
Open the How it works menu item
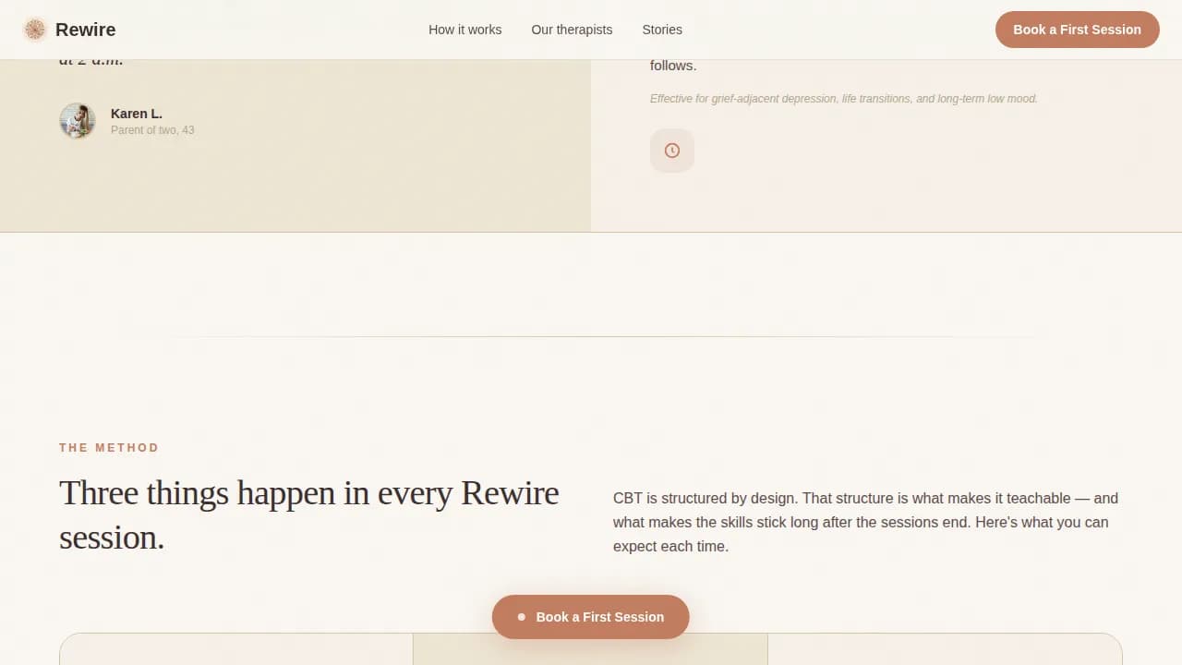pos(464,30)
